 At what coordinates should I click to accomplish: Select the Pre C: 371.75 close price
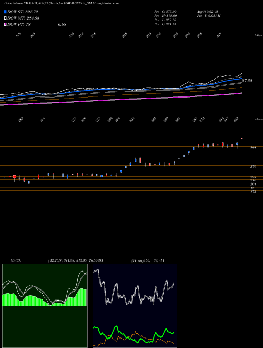pos(165,24)
